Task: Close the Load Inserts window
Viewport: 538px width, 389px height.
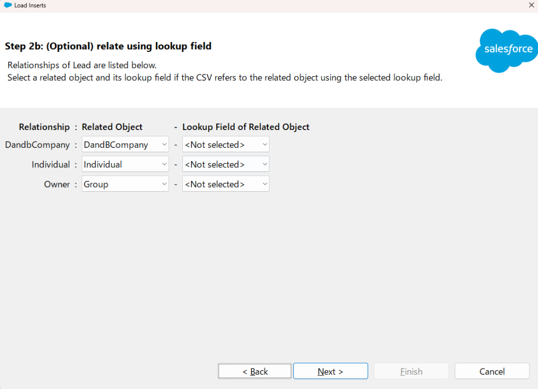Action: [531, 5]
